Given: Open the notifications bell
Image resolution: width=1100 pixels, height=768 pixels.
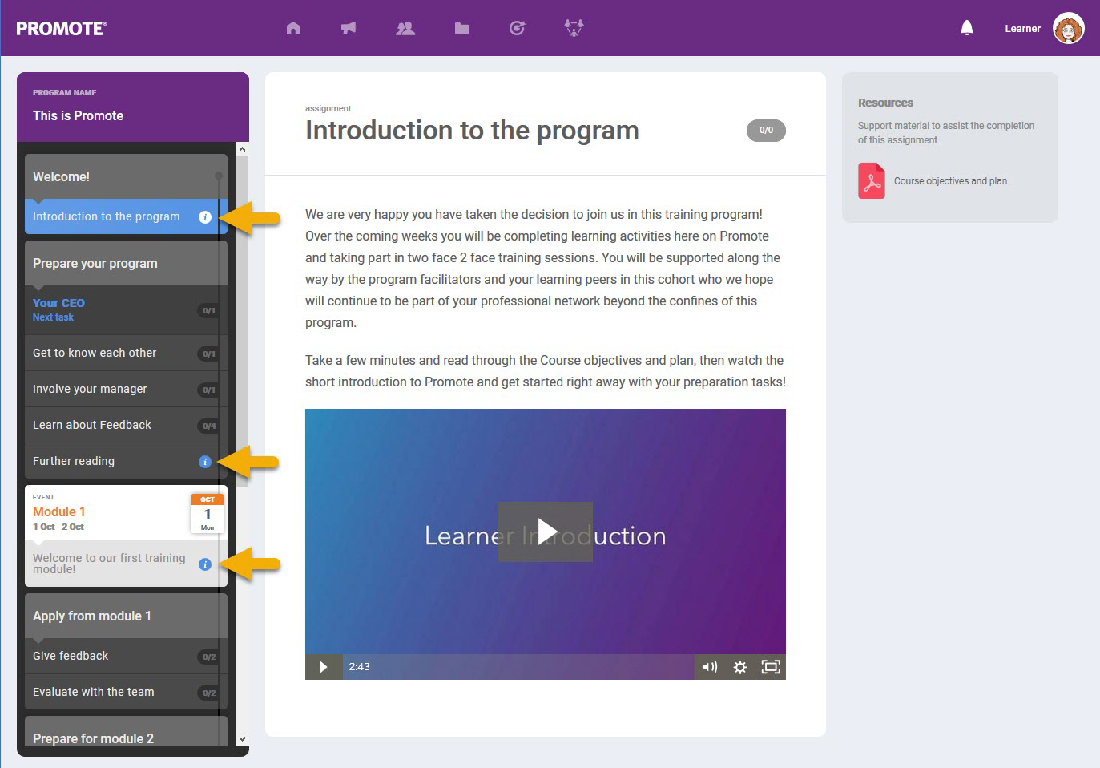Looking at the screenshot, I should (x=966, y=26).
